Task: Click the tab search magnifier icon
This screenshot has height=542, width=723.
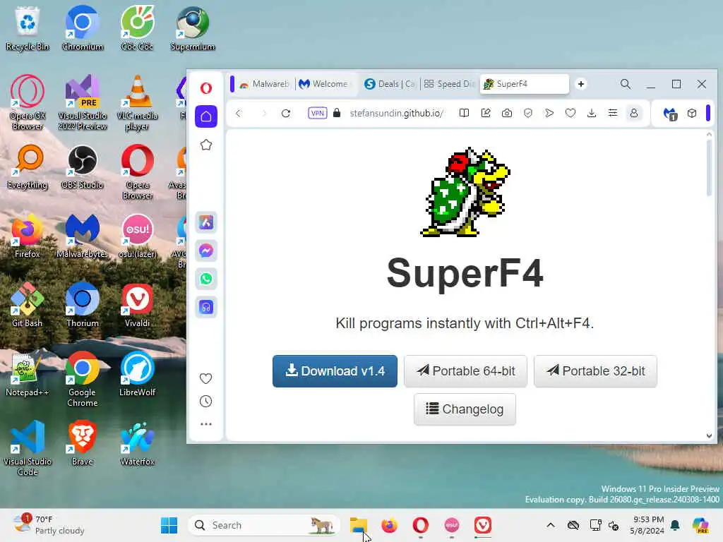Action: pos(626,84)
